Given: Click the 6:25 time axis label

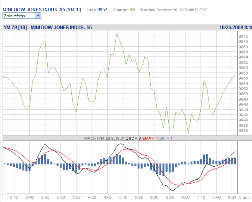Looking at the screenshot, I should click(x=170, y=197).
